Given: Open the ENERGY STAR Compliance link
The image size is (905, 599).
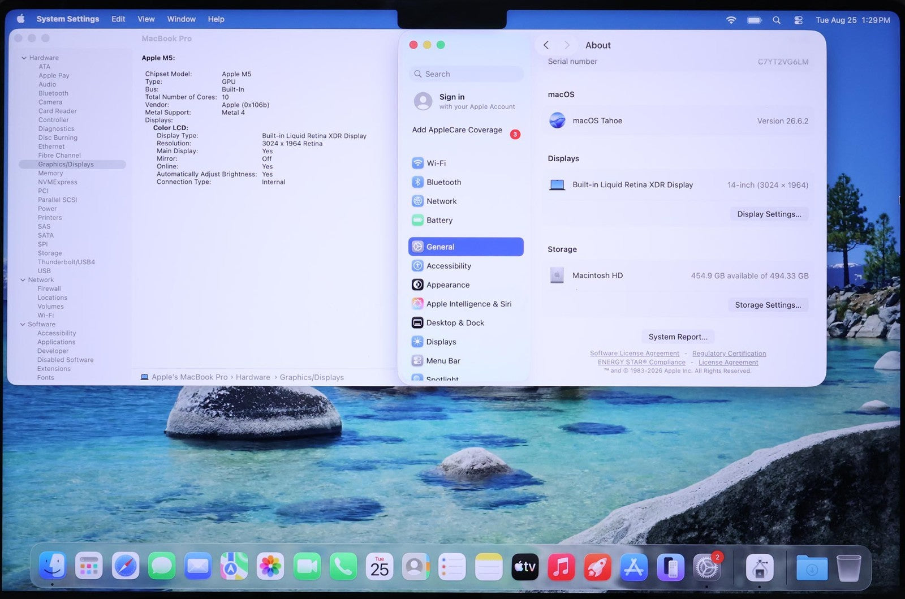Looking at the screenshot, I should pos(641,363).
